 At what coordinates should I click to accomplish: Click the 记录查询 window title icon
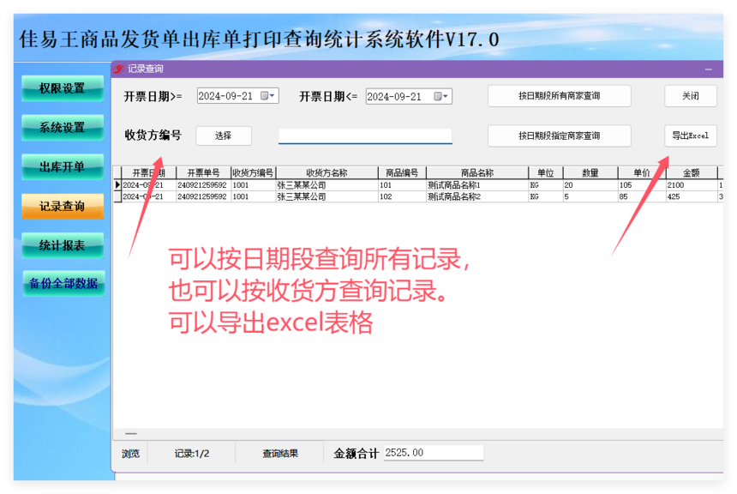coord(119,69)
